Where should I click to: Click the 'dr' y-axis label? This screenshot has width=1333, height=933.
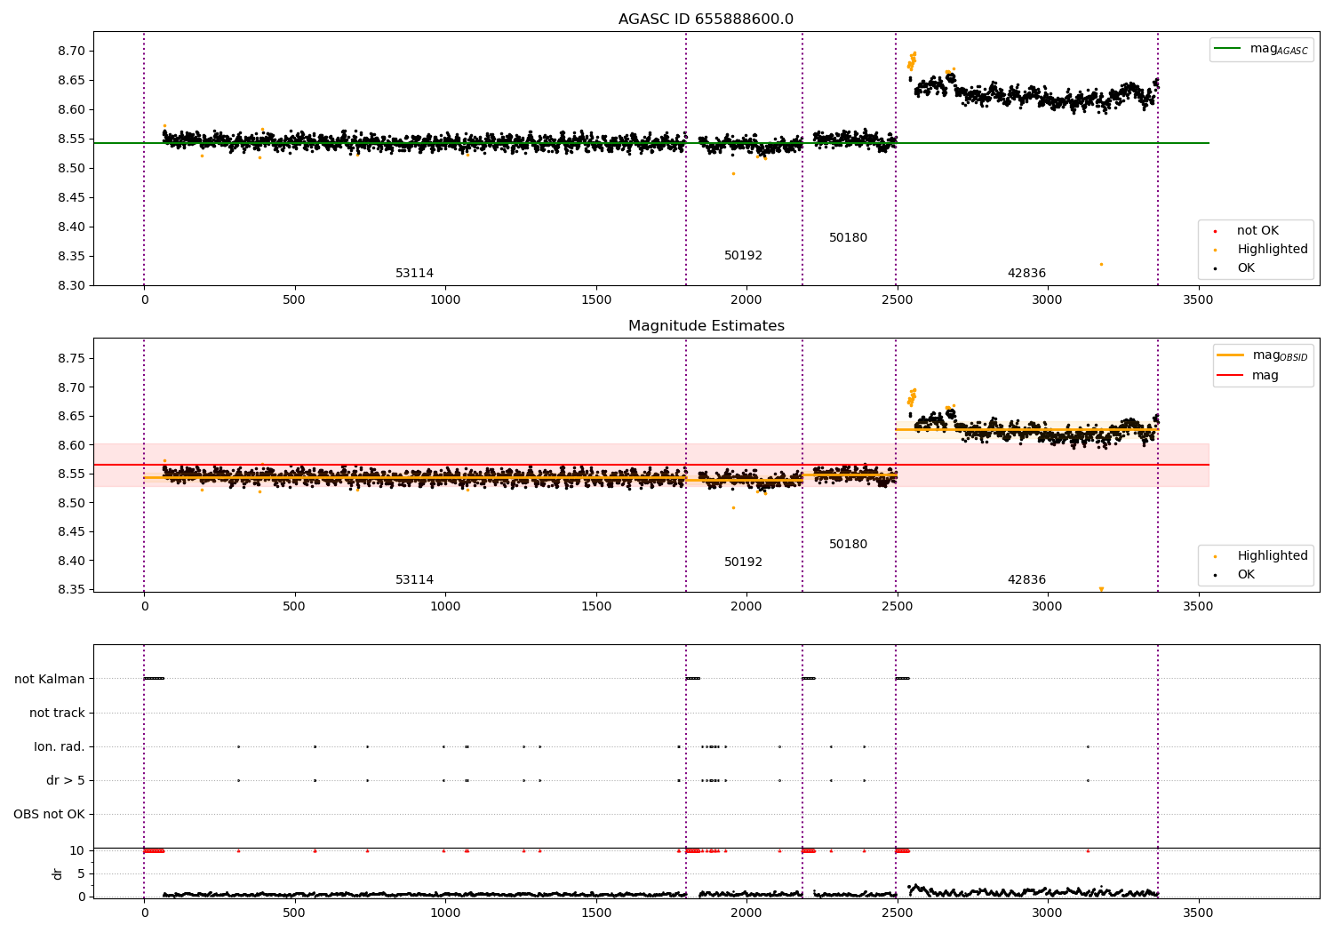pyautogui.click(x=58, y=873)
